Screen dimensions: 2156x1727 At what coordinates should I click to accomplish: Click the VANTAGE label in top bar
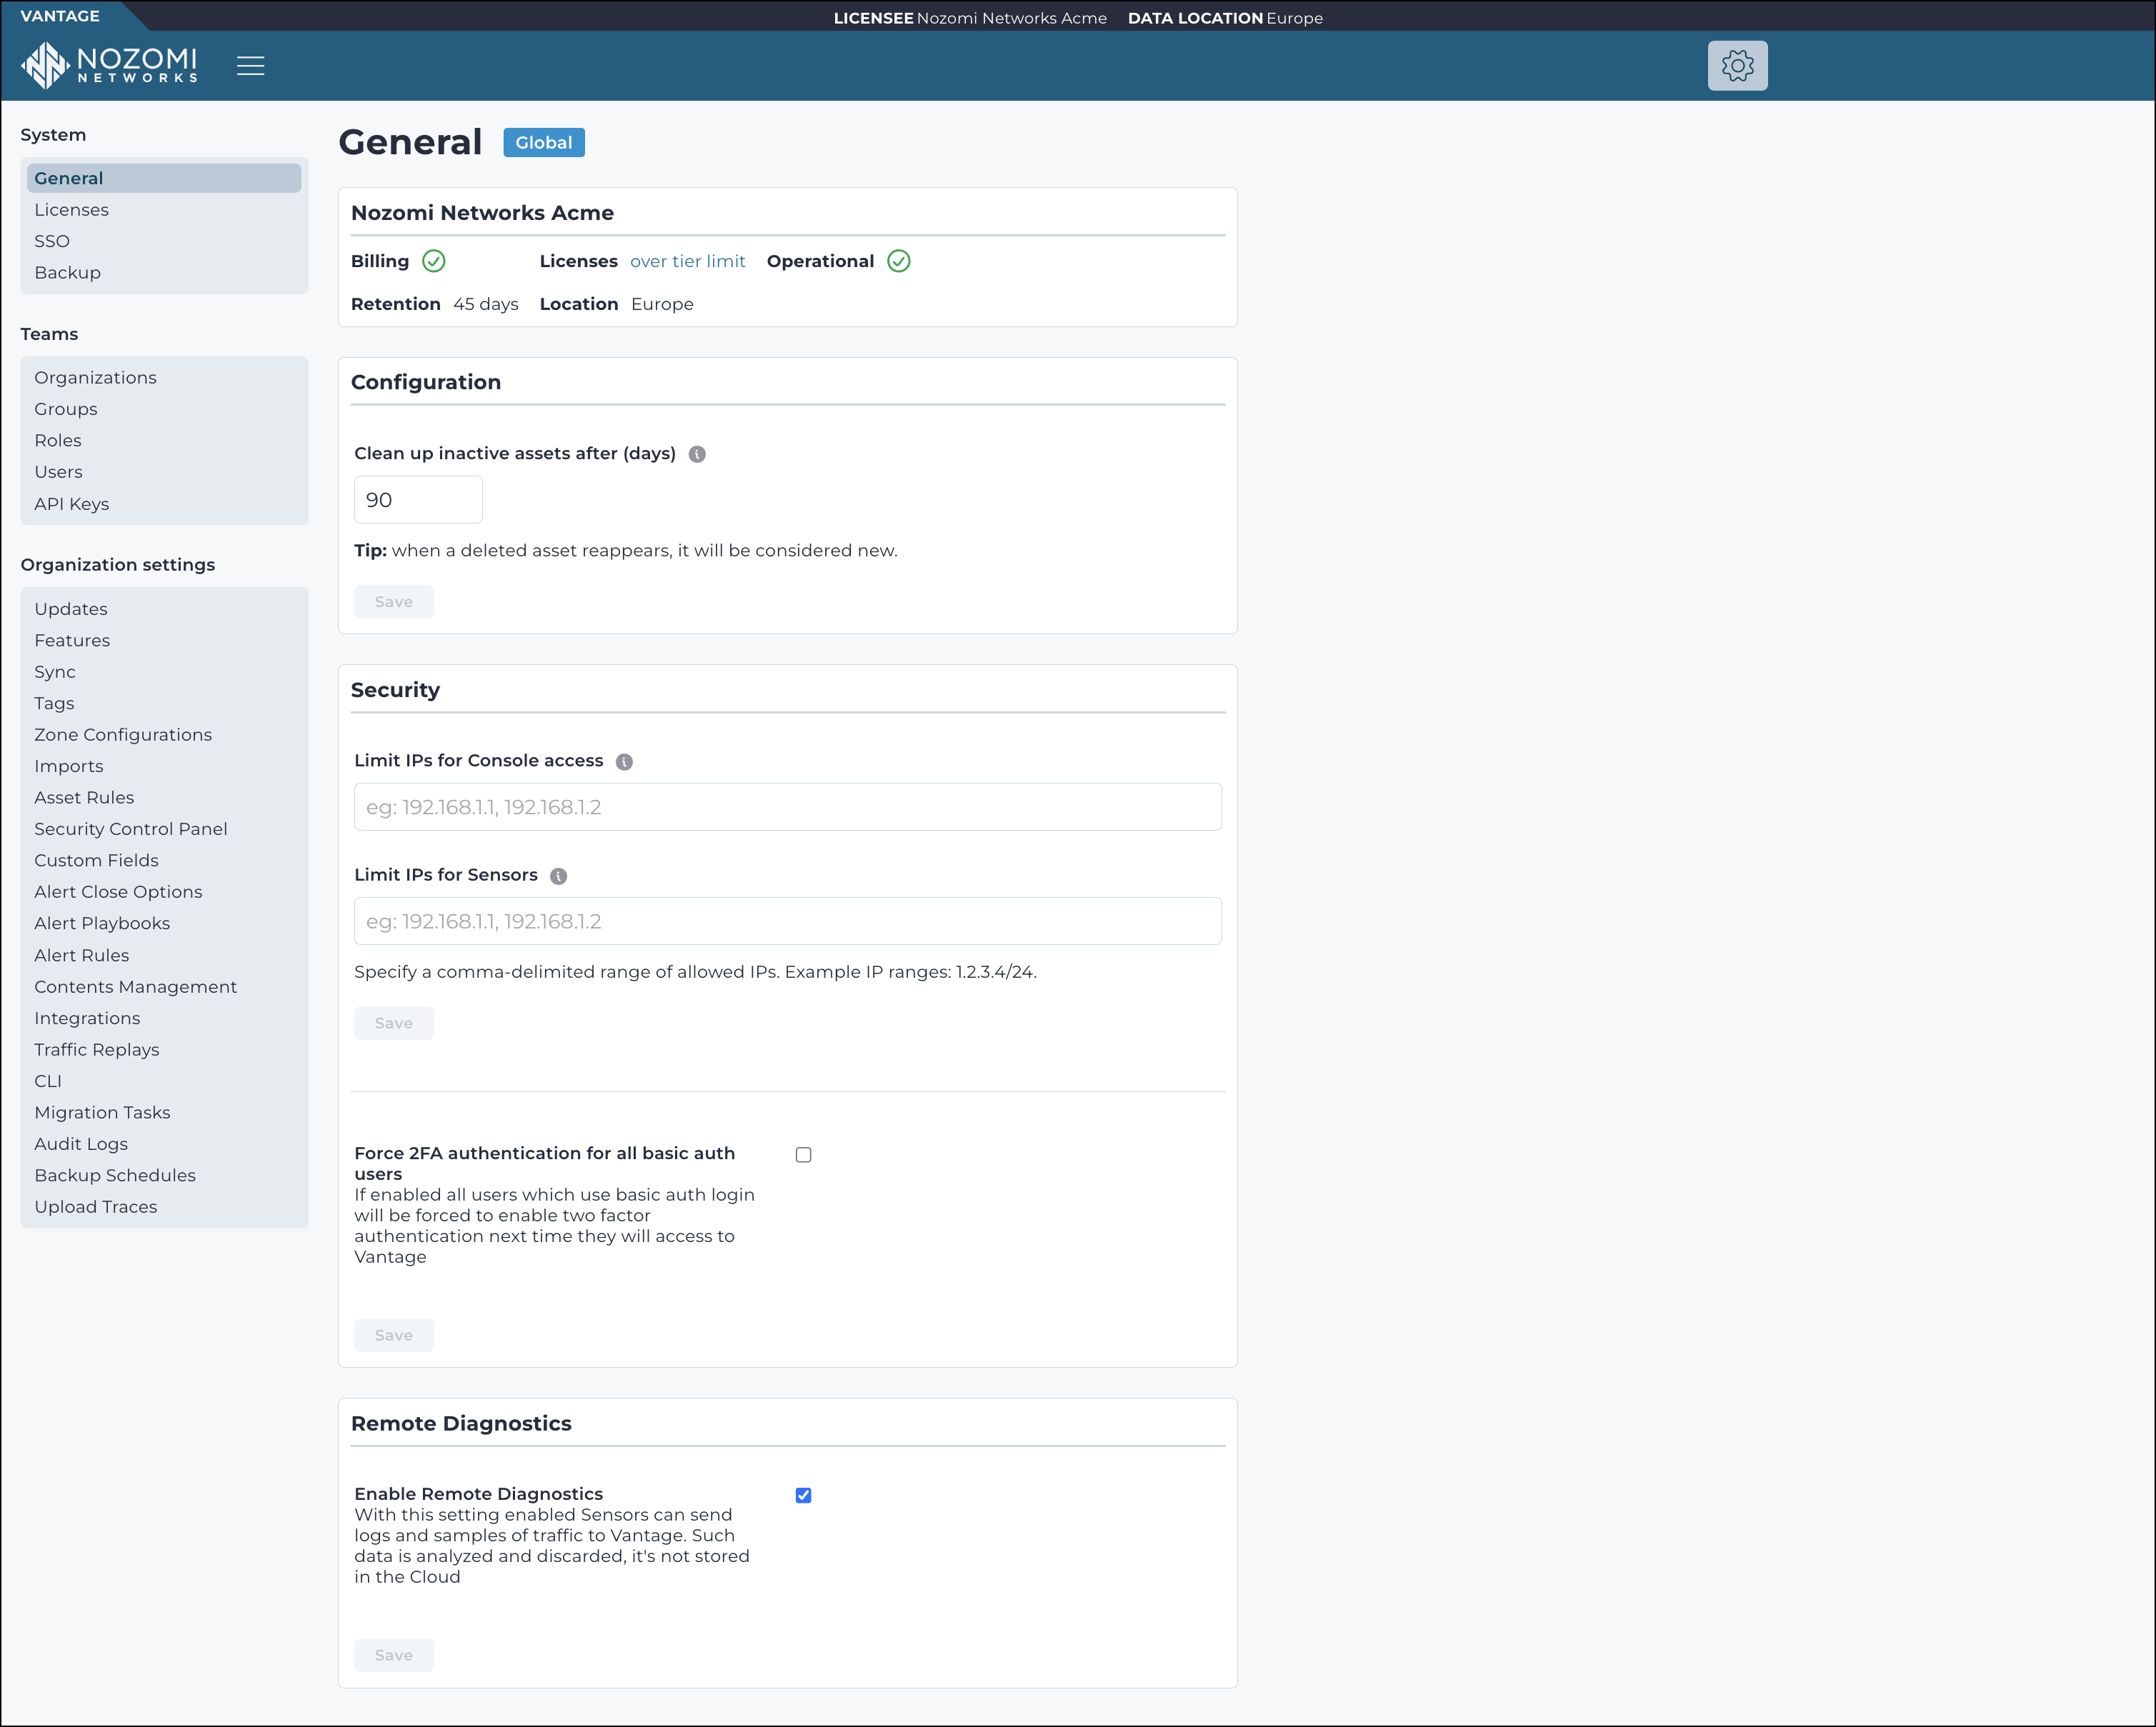(x=60, y=16)
